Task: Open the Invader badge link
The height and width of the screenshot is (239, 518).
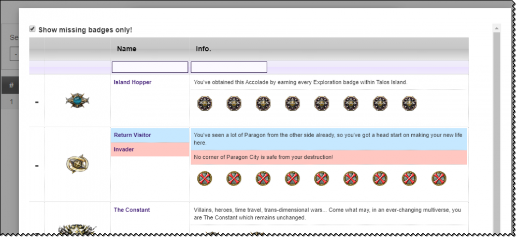Action: pos(124,150)
